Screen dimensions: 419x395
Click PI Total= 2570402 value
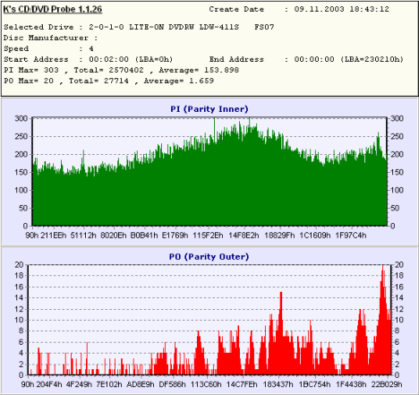pyautogui.click(x=108, y=70)
